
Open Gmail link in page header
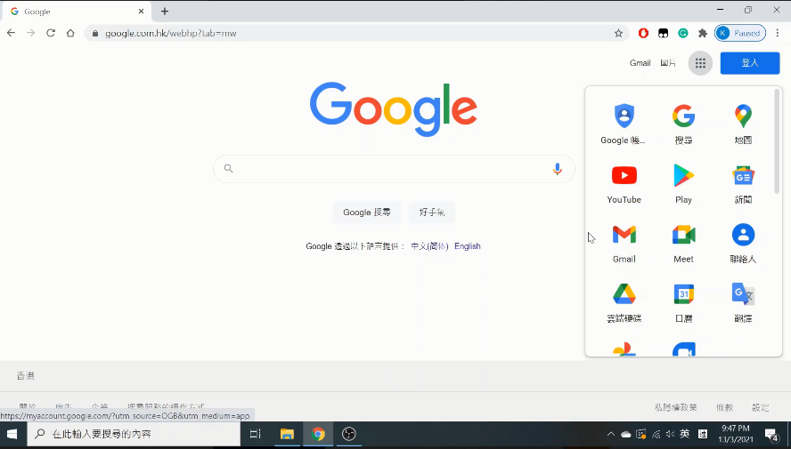(x=640, y=63)
